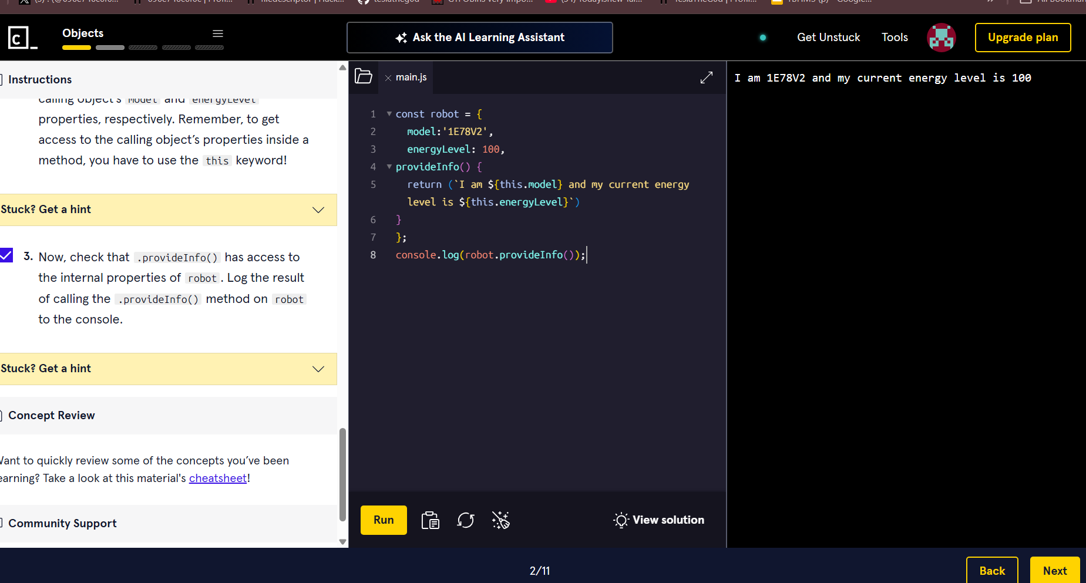Click the Codecademy logo icon
Image resolution: width=1086 pixels, height=583 pixels.
tap(22, 38)
